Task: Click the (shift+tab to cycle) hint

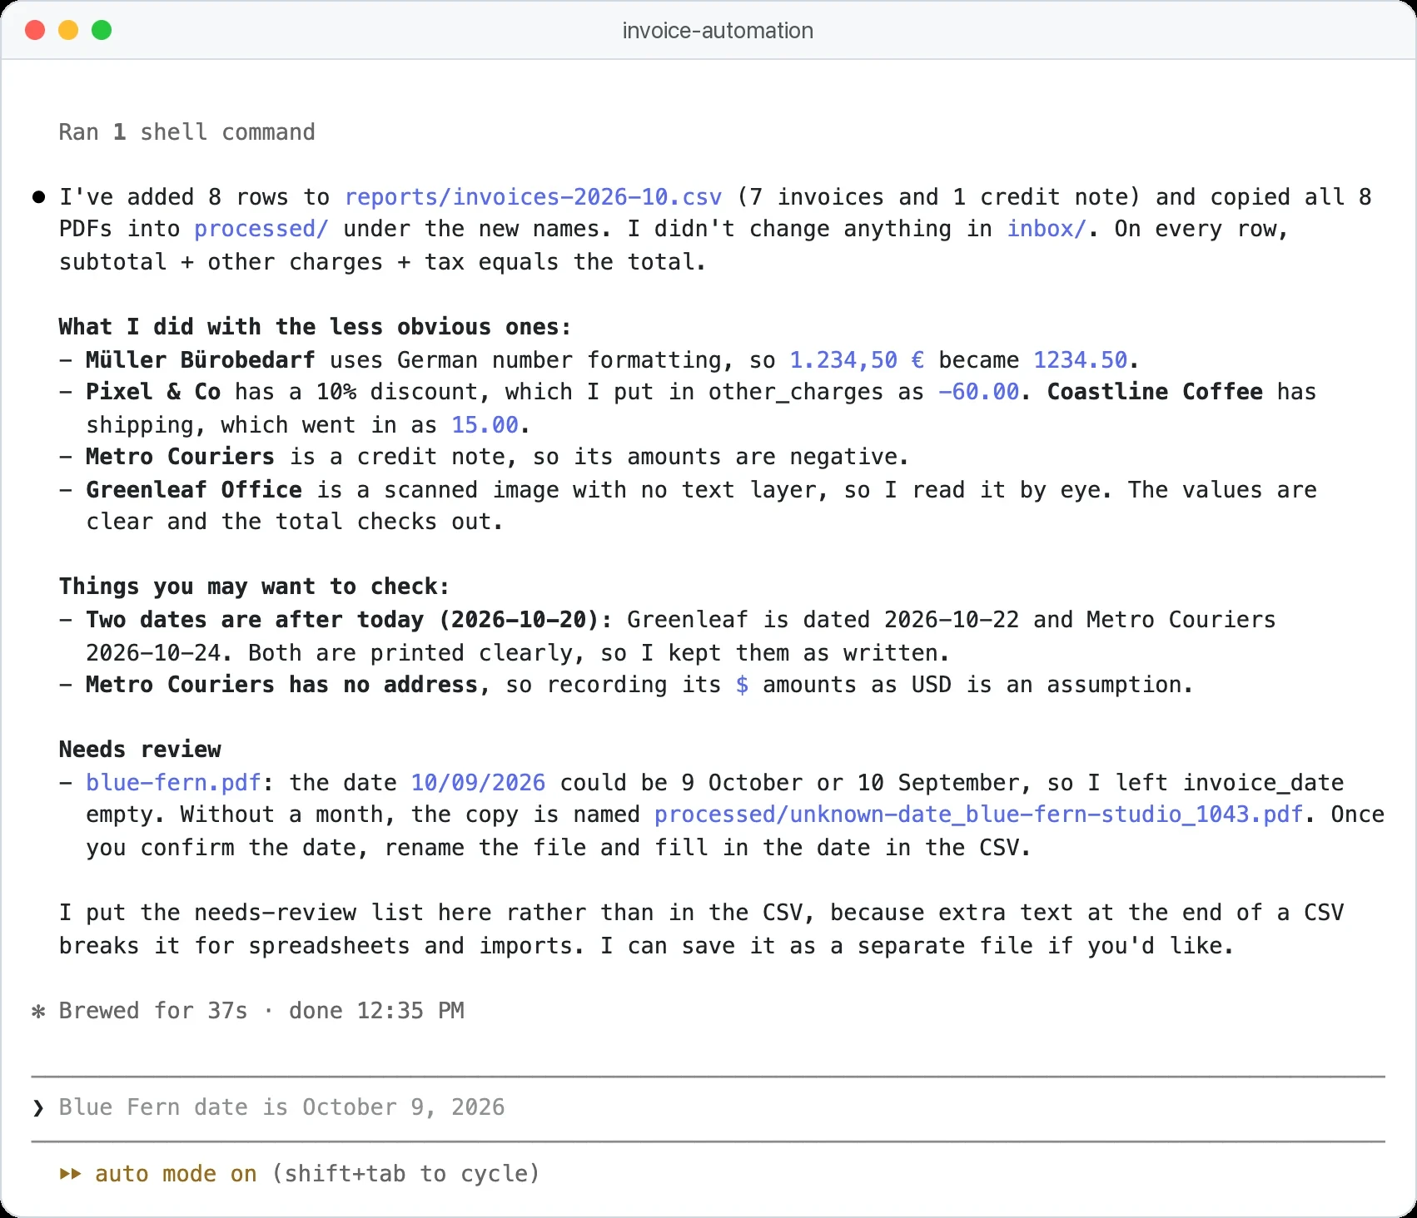Action: [x=406, y=1174]
